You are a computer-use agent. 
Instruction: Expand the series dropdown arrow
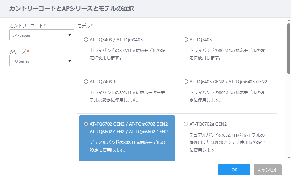pos(70,61)
